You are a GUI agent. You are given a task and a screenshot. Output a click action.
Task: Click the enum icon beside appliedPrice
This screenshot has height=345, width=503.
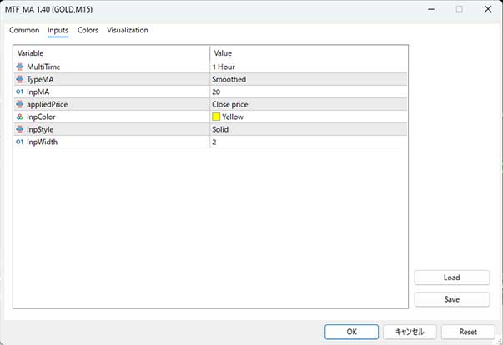pos(19,104)
